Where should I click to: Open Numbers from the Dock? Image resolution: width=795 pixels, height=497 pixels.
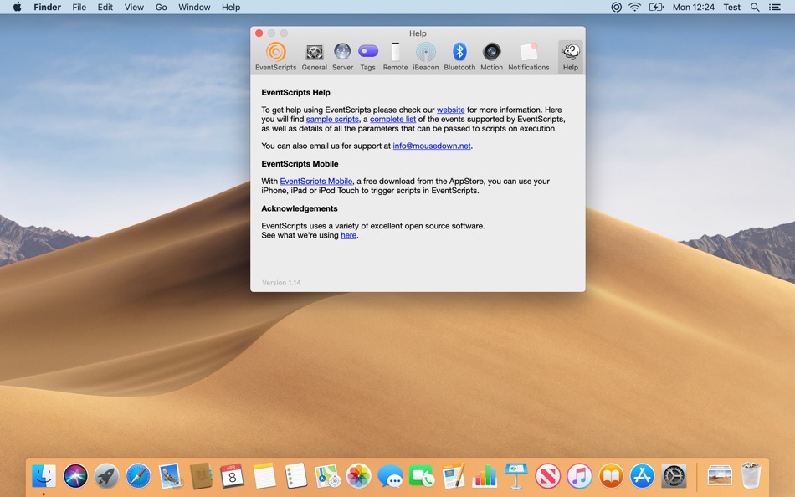(x=485, y=476)
